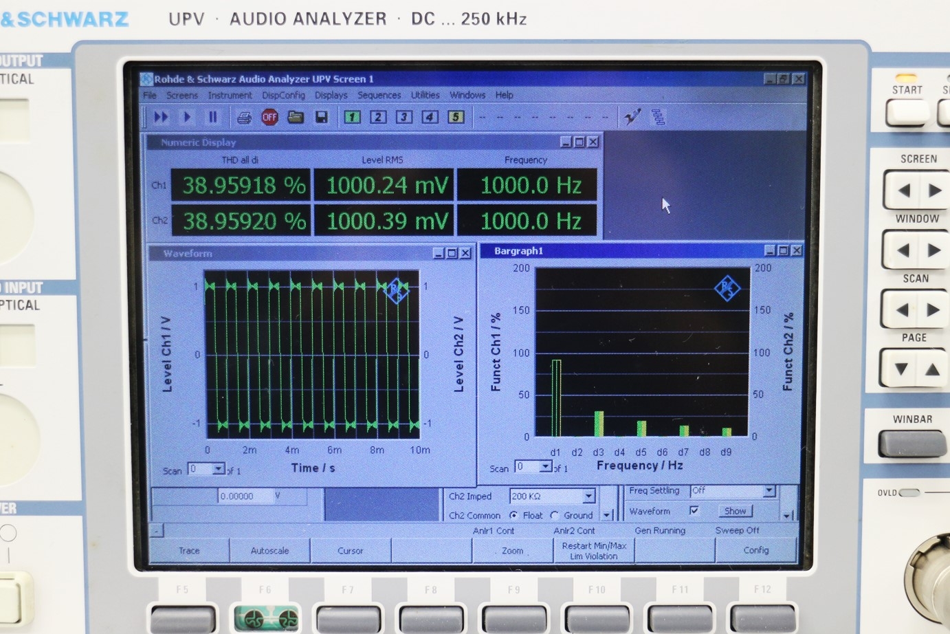Open Scan dropdown in Bargraph1 window
Viewport: 950px width, 634px height.
(546, 467)
